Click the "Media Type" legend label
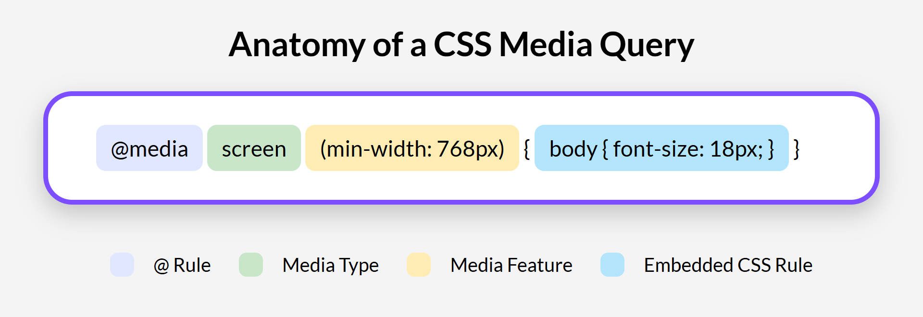This screenshot has width=923, height=317. [331, 265]
